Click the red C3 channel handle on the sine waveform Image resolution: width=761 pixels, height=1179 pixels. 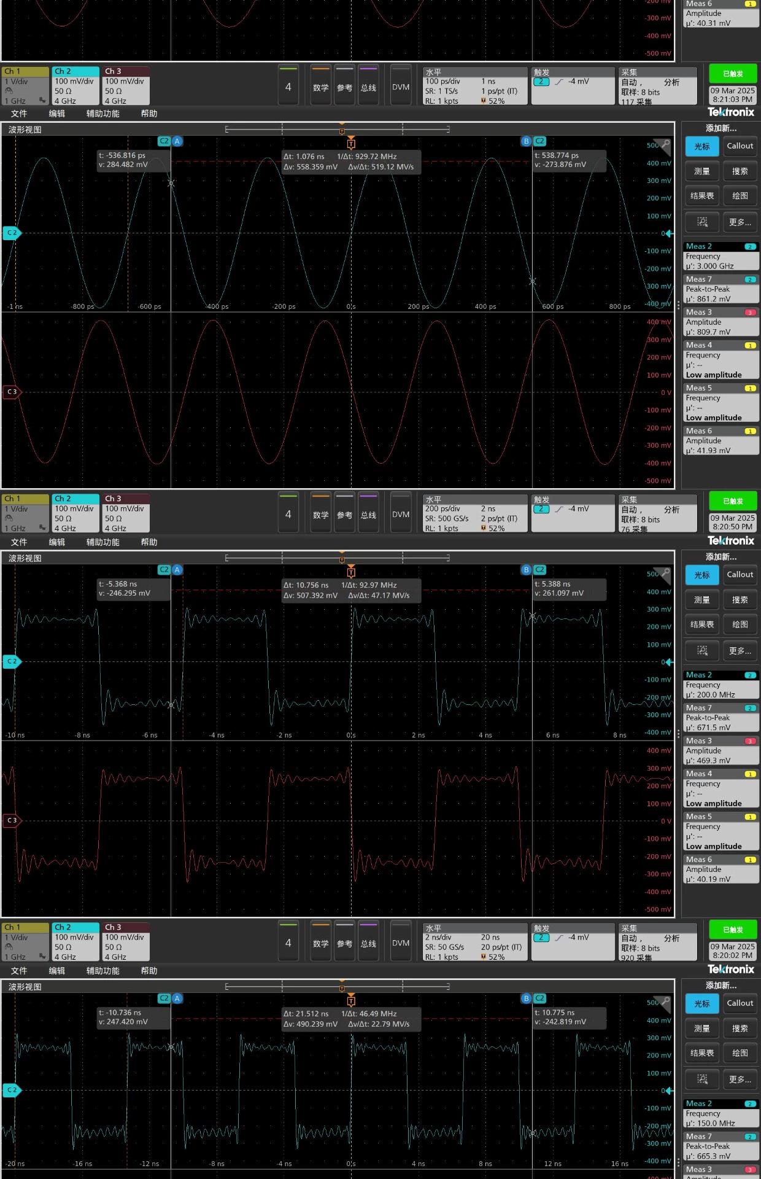[12, 392]
